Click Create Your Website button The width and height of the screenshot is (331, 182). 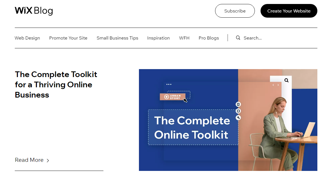289,11
